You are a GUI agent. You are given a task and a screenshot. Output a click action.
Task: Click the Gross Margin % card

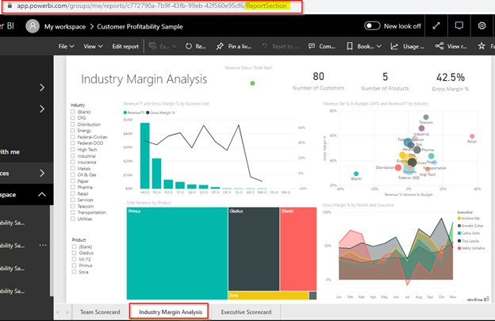click(x=451, y=82)
